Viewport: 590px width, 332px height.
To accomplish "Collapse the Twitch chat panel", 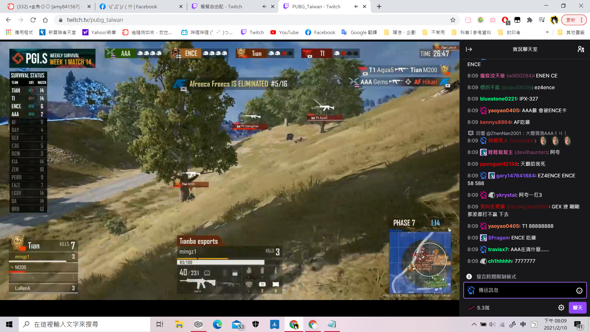I will (469, 49).
